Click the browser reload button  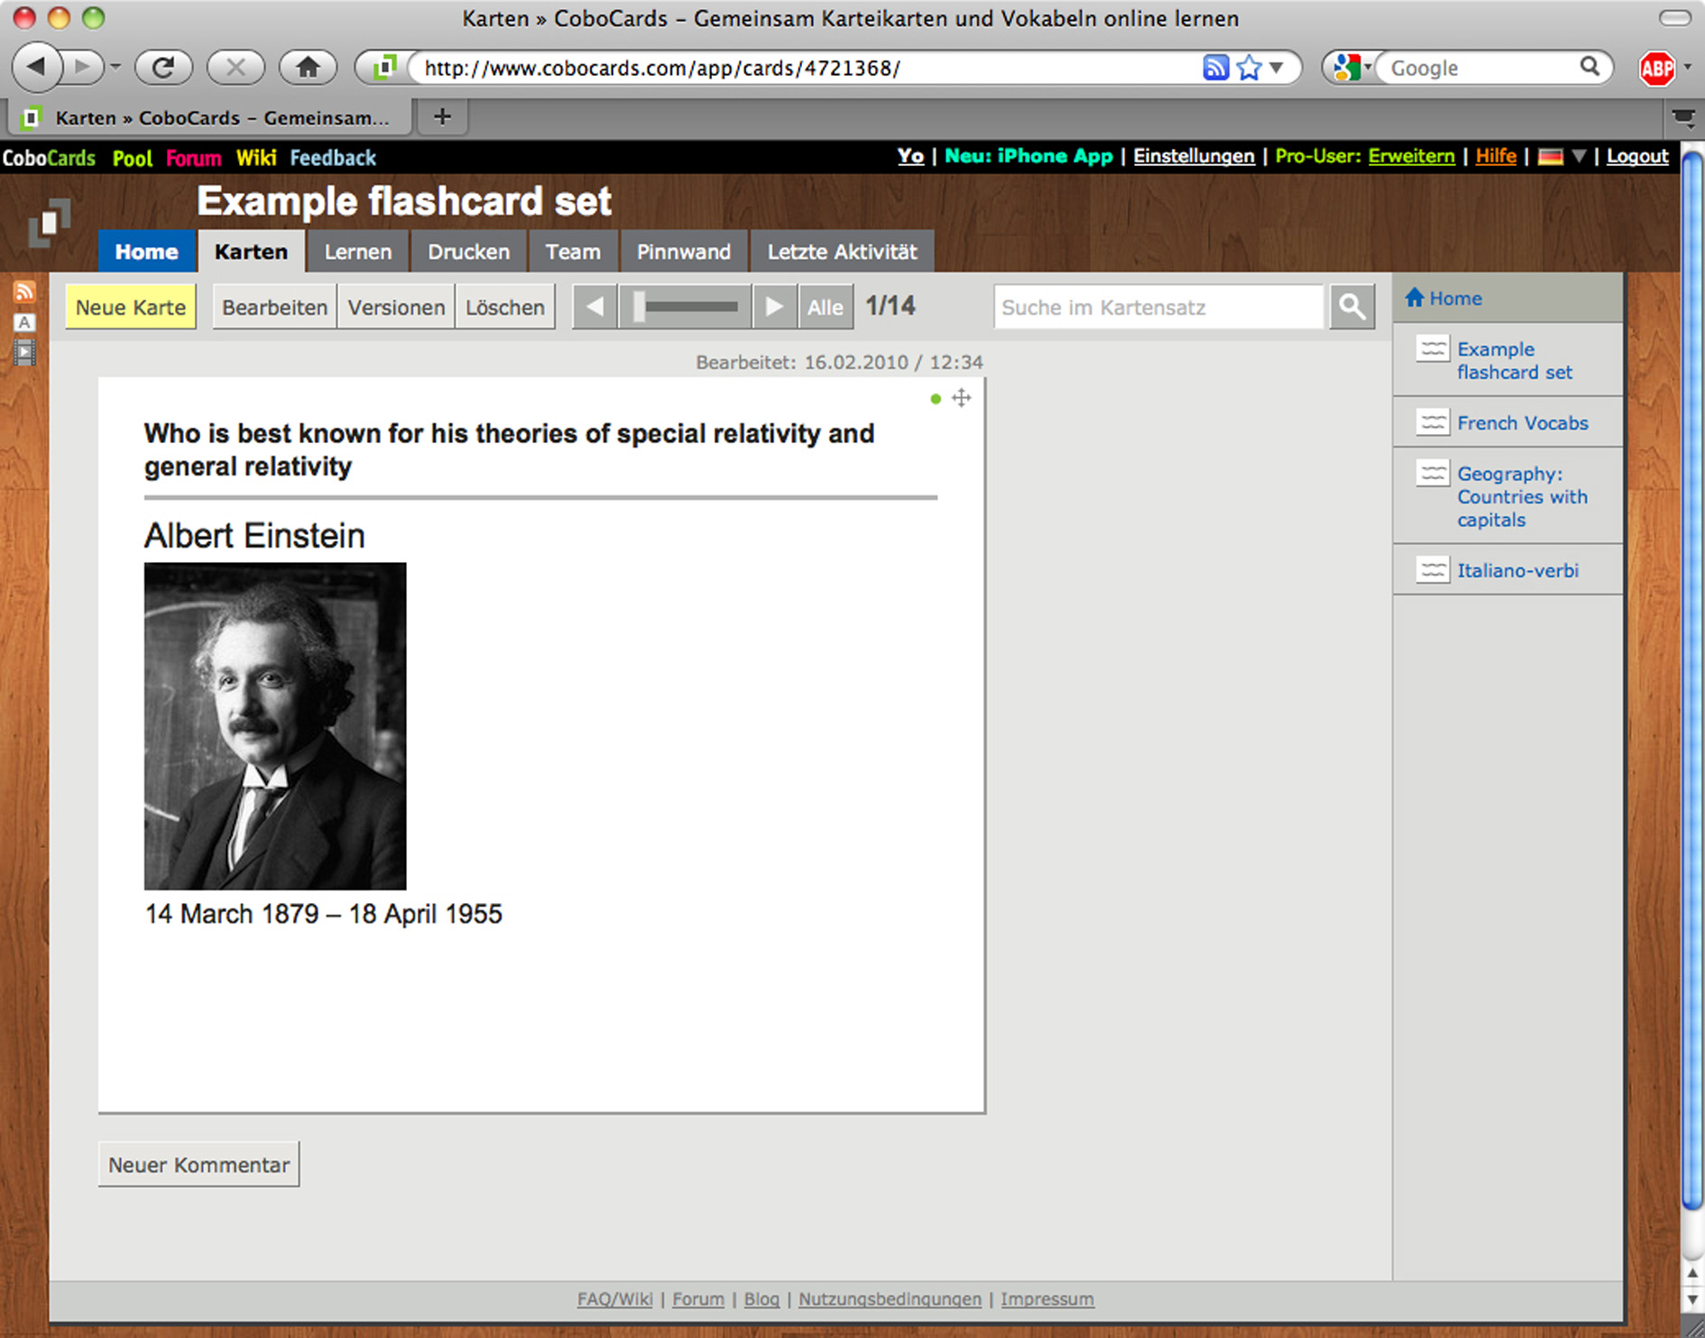pyautogui.click(x=163, y=68)
